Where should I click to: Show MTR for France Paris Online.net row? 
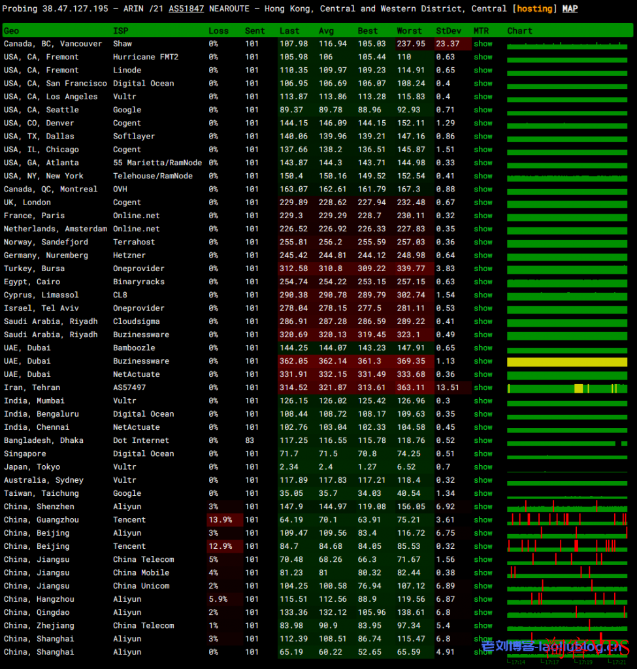click(x=483, y=216)
